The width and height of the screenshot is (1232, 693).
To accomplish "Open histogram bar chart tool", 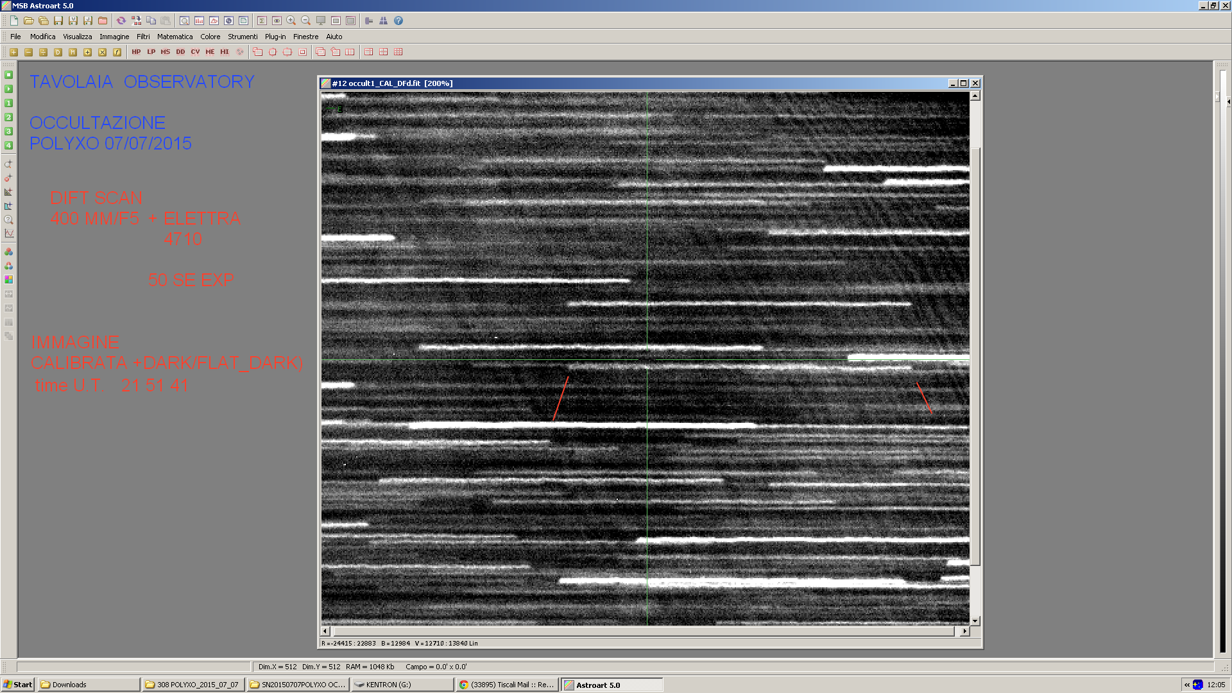I will [199, 21].
